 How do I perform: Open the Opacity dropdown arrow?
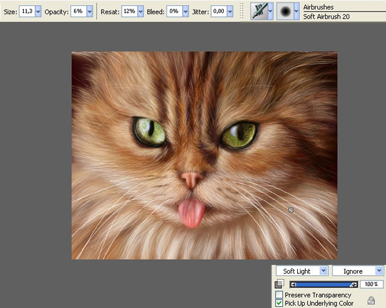pos(89,12)
